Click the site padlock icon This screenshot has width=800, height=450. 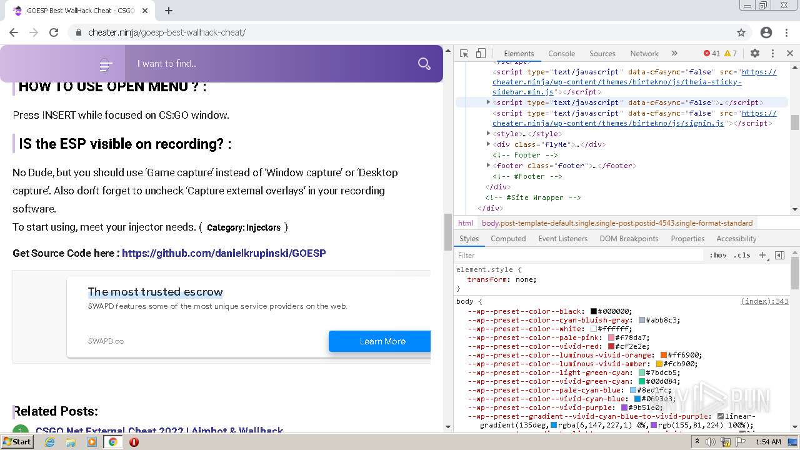79,32
